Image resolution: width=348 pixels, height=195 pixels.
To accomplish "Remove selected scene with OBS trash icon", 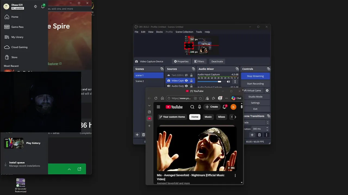I will click(x=144, y=135).
